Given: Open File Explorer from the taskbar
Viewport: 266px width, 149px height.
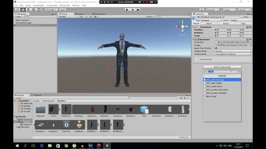Looking at the screenshot, I should [x=50, y=146].
